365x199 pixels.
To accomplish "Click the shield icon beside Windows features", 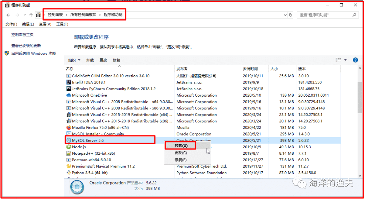I will (7, 53).
